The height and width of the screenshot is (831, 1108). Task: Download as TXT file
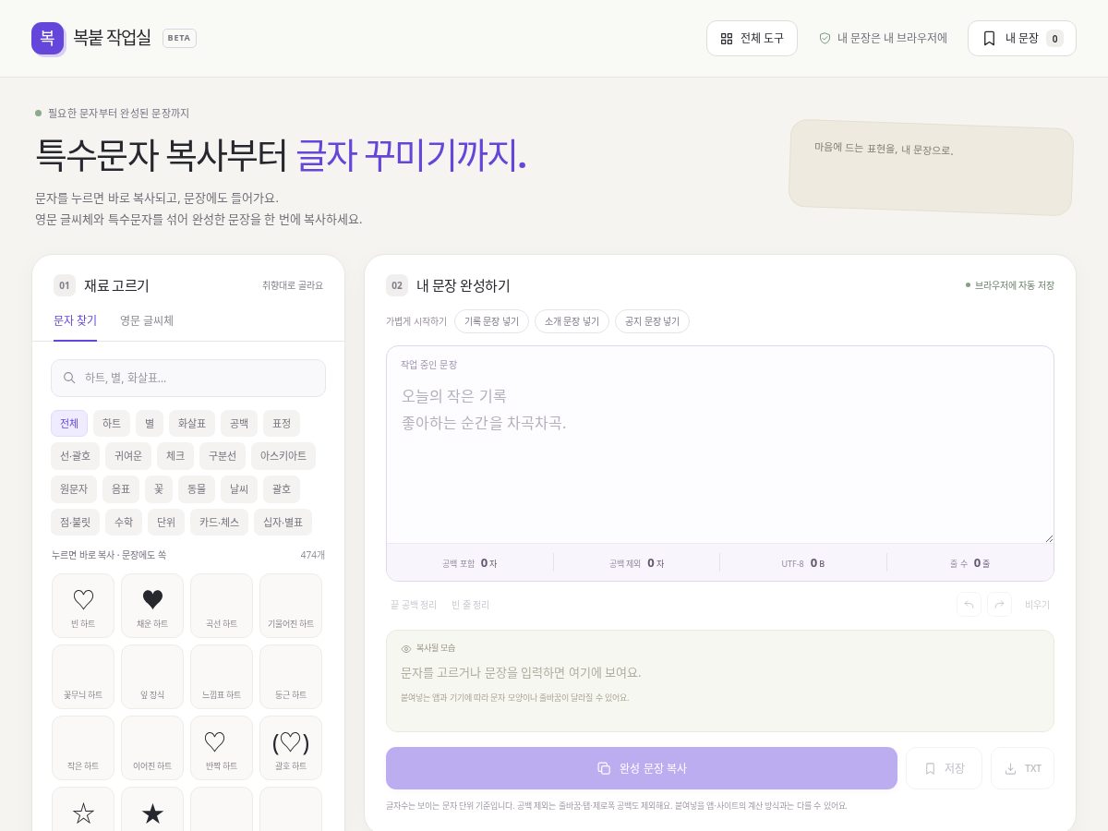pos(1022,768)
